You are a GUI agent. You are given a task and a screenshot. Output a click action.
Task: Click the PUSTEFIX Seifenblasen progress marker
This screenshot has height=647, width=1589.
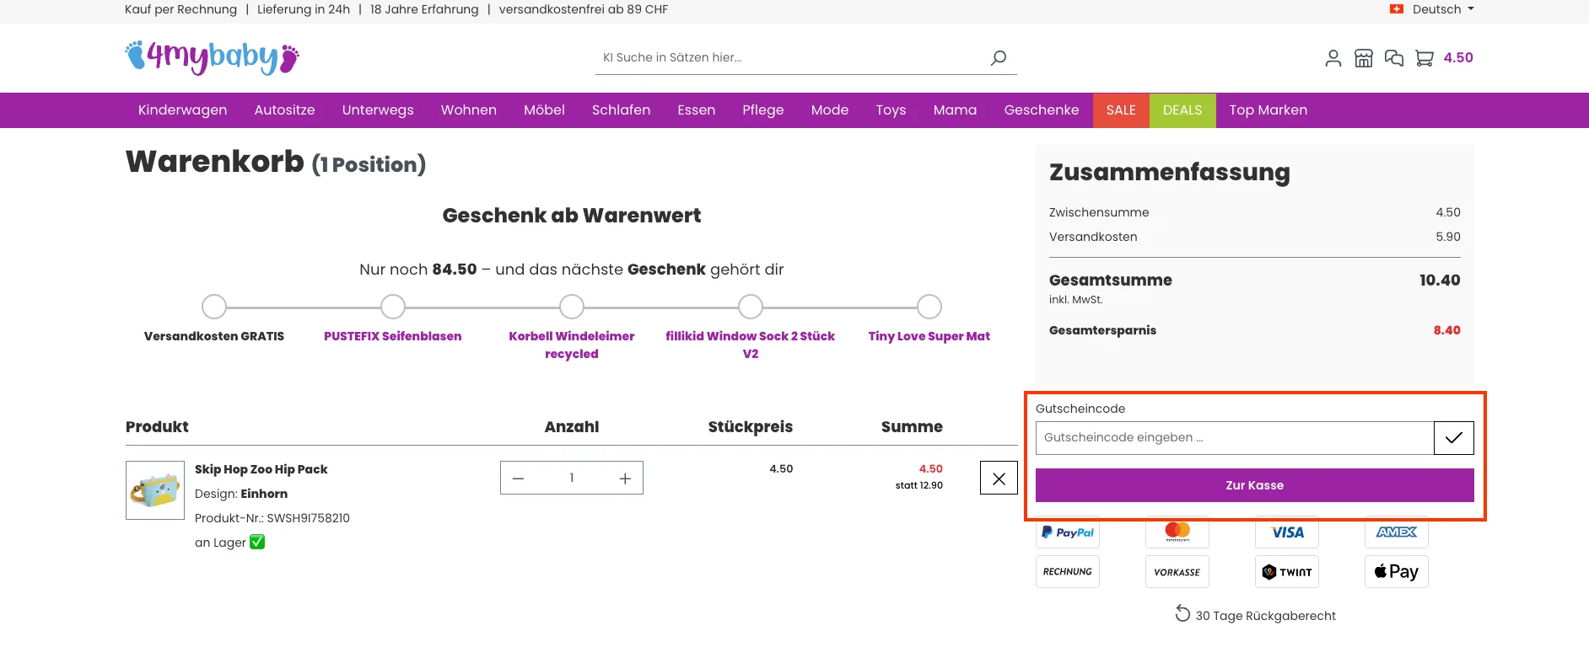393,307
